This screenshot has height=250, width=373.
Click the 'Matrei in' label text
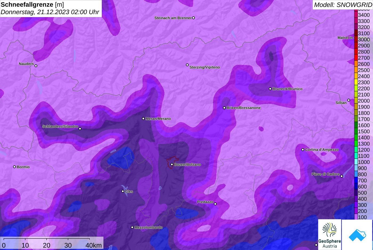[x=345, y=38]
